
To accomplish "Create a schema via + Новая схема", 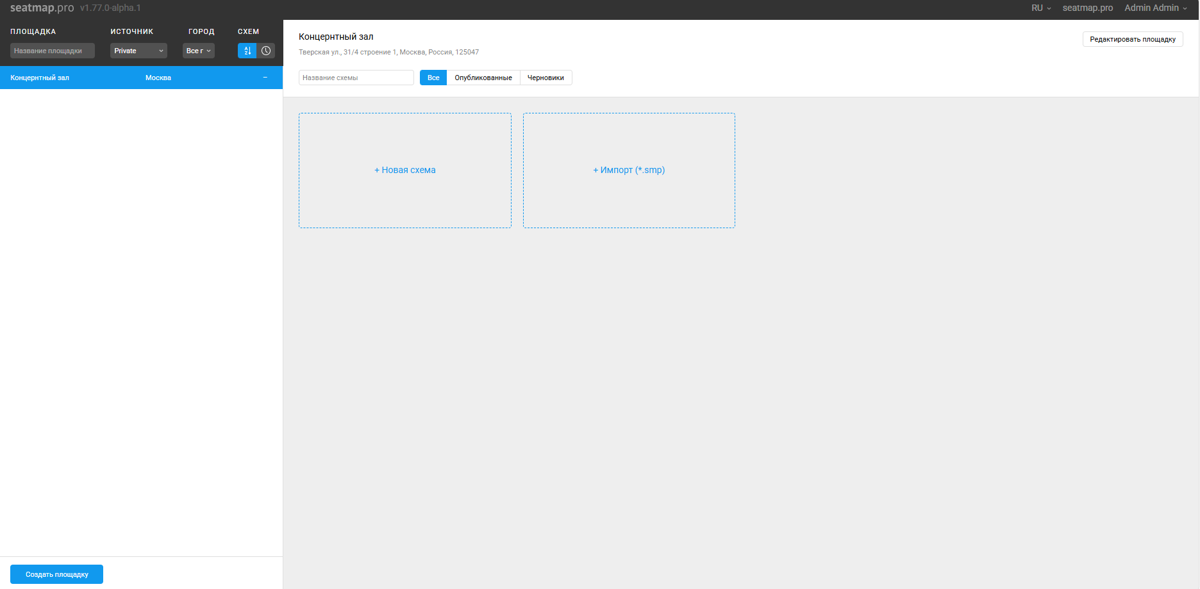I will click(405, 170).
